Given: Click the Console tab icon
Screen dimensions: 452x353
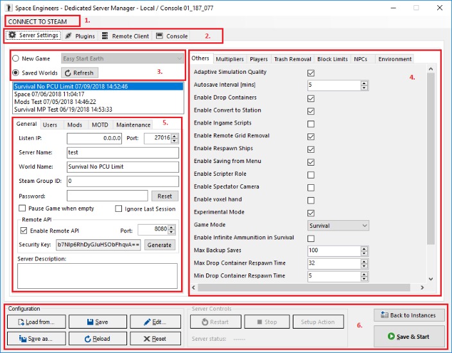Looking at the screenshot, I should click(159, 36).
